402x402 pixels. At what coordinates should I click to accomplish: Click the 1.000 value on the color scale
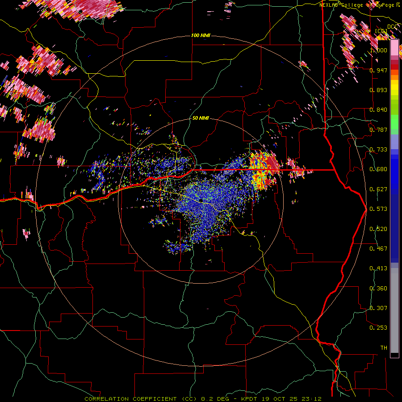point(378,50)
